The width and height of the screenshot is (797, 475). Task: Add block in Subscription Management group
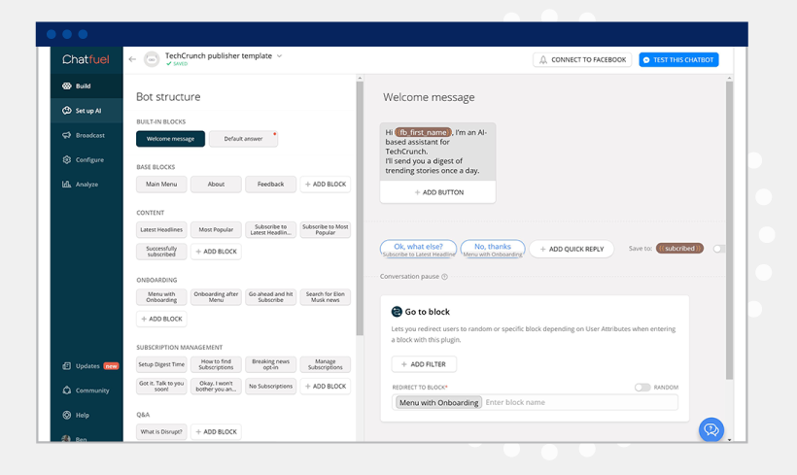pyautogui.click(x=326, y=386)
